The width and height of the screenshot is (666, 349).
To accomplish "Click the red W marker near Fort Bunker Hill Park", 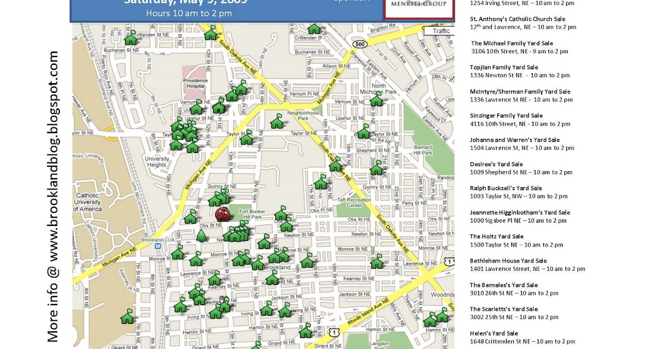I will [221, 213].
